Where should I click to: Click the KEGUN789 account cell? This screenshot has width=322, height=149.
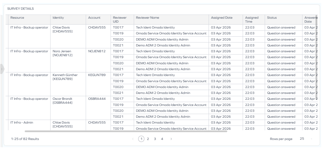point(98,84)
